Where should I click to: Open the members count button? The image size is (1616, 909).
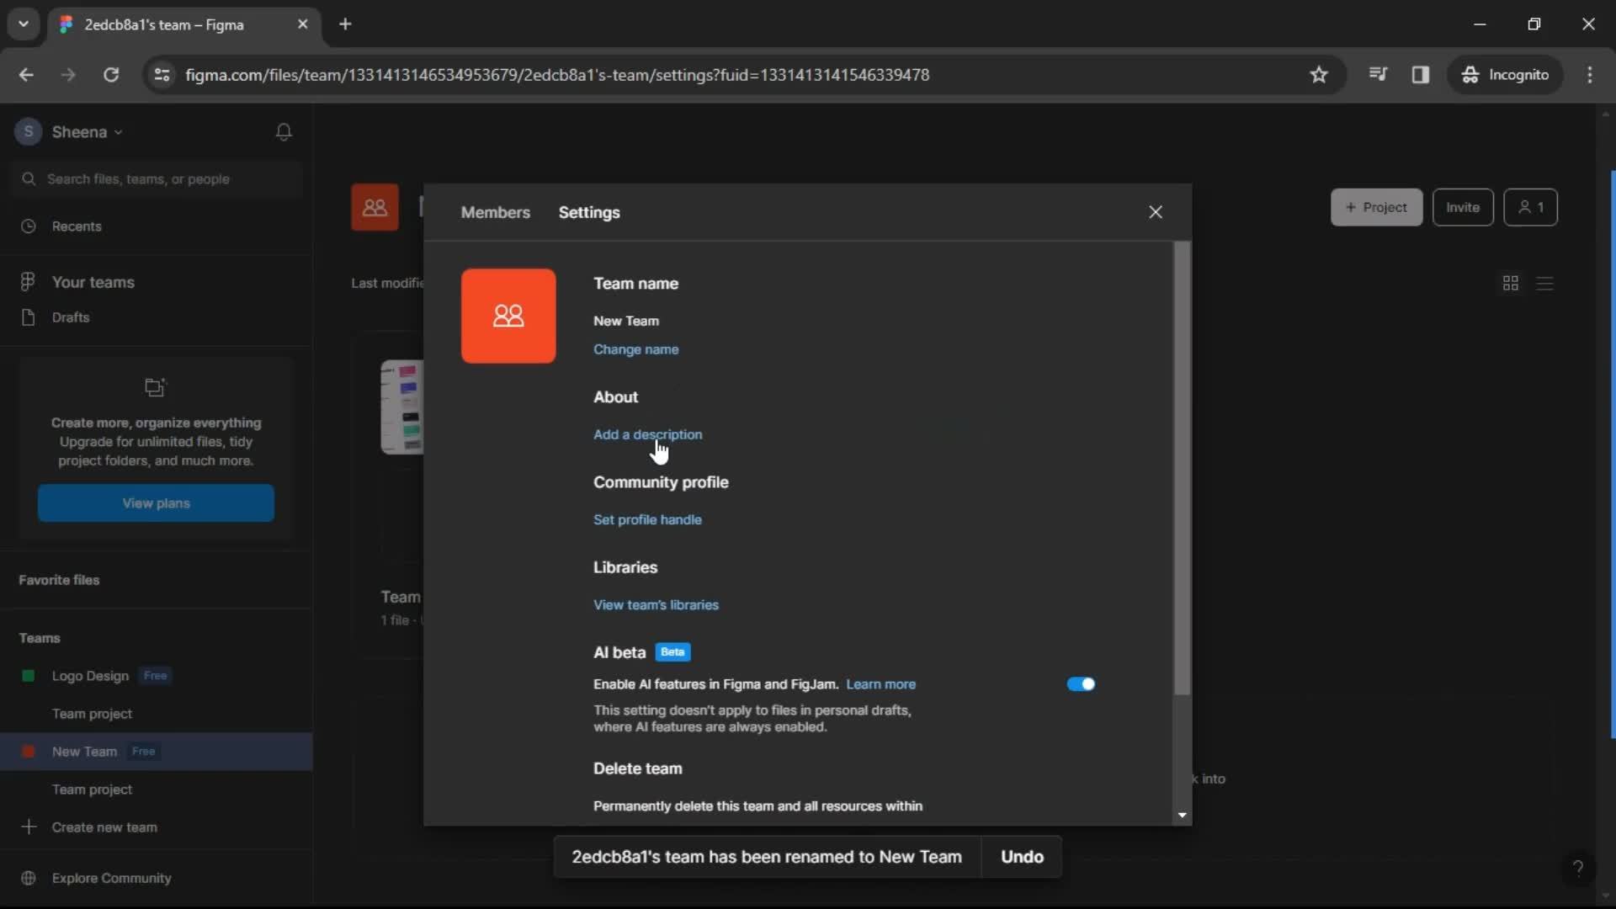(x=1530, y=207)
